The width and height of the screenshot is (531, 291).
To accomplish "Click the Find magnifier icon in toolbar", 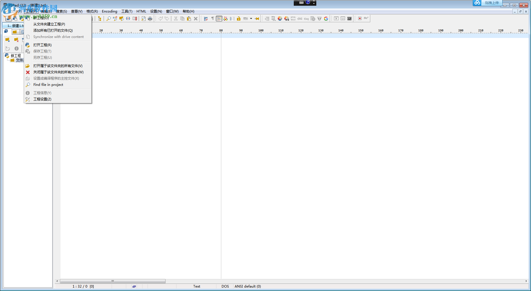I will [108, 19].
